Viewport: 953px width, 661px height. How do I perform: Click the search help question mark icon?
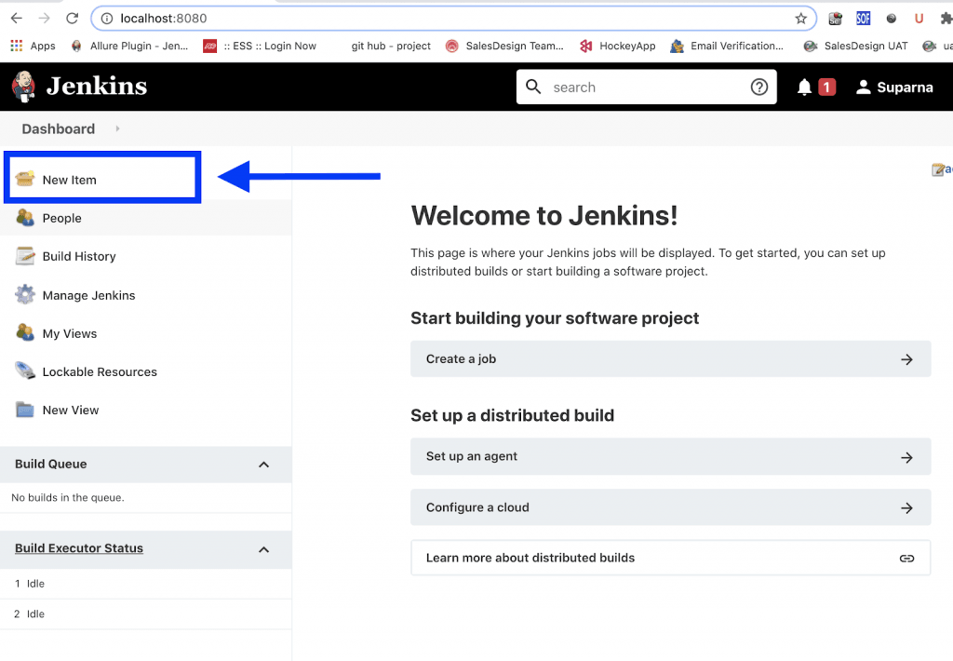pyautogui.click(x=759, y=88)
